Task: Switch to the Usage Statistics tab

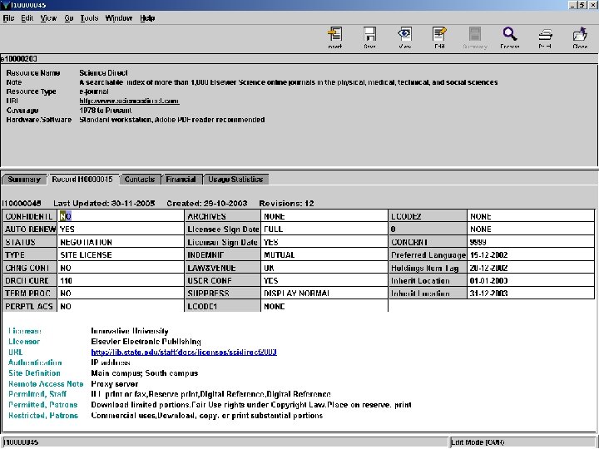Action: (235, 179)
